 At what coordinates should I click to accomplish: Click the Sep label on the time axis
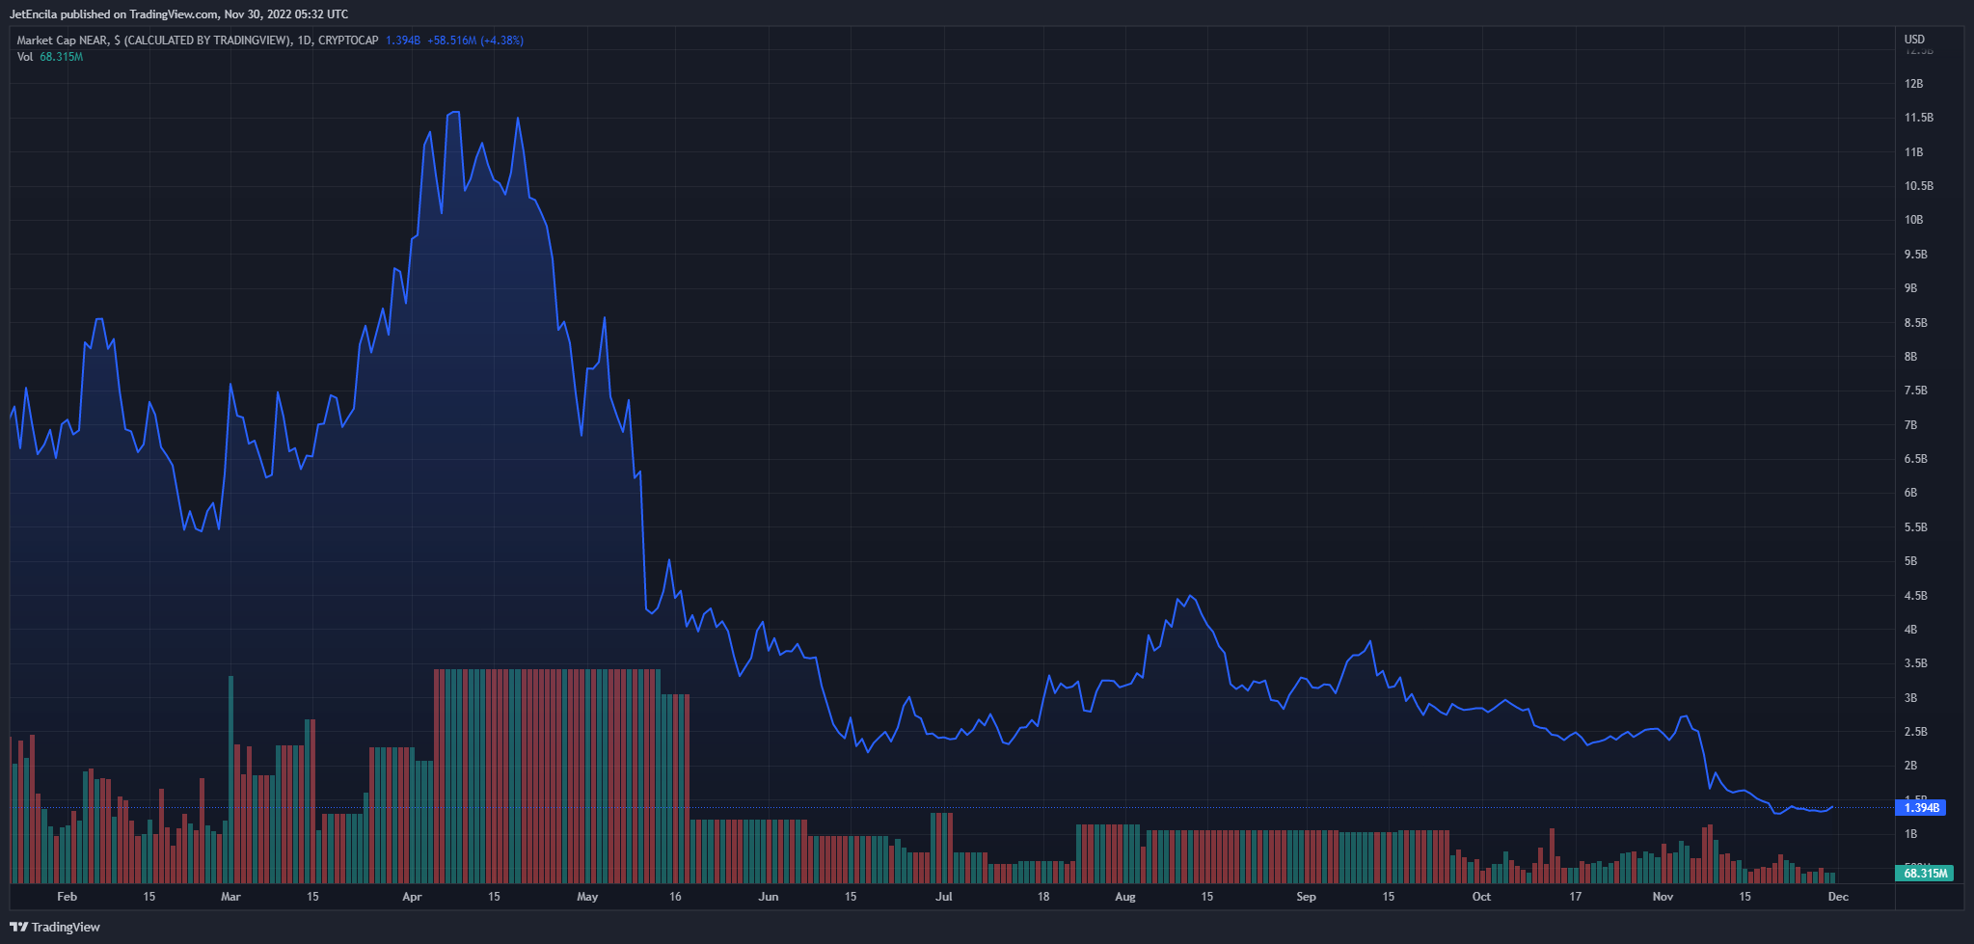pos(1306,897)
